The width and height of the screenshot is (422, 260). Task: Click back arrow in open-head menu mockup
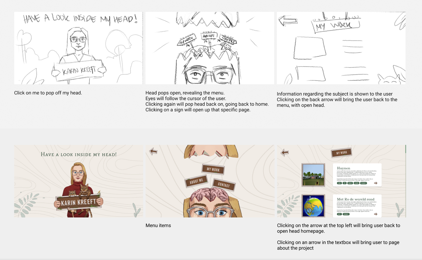click(154, 151)
